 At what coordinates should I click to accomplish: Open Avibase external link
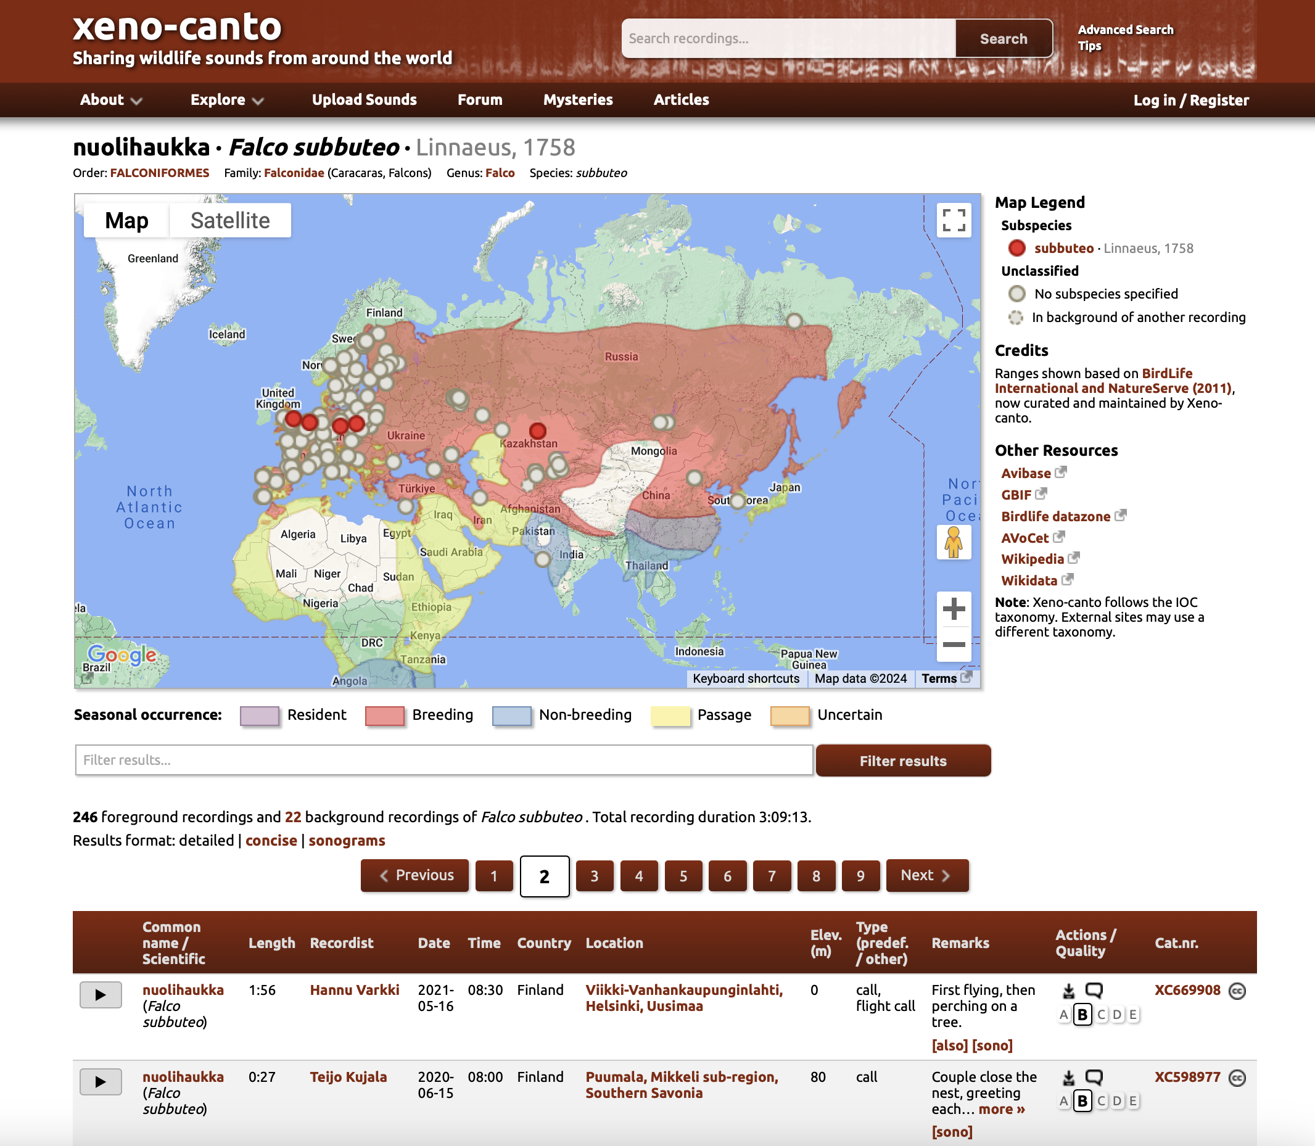(1033, 472)
